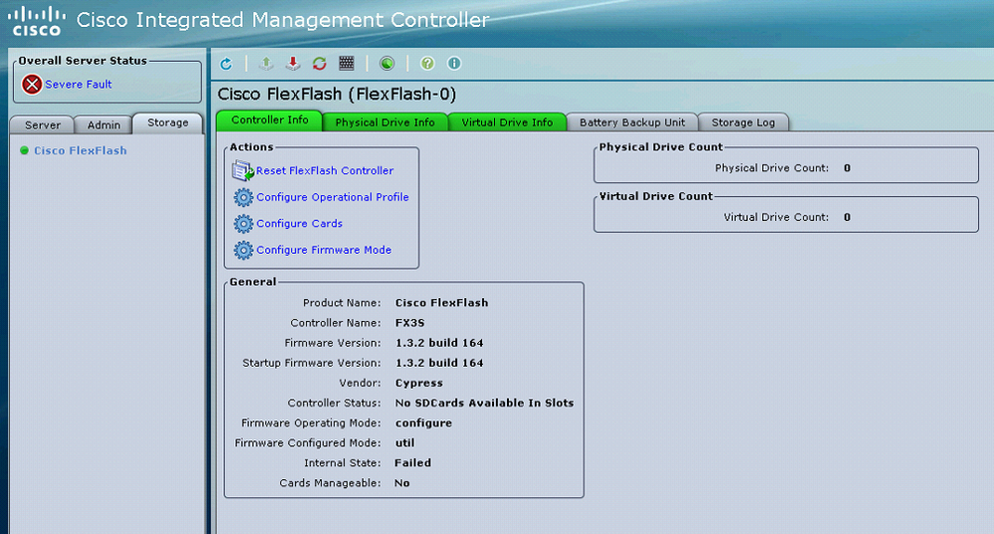Viewport: 994px width, 534px height.
Task: Select Cisco FlexFlash in the storage tree
Action: coord(81,150)
